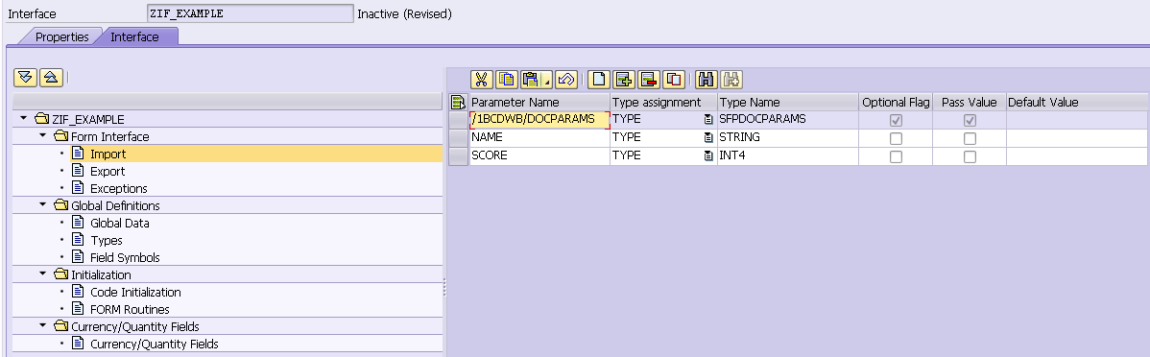Click the document icon beside FORM Routines
Screen dimensions: 1150x357
pos(78,309)
